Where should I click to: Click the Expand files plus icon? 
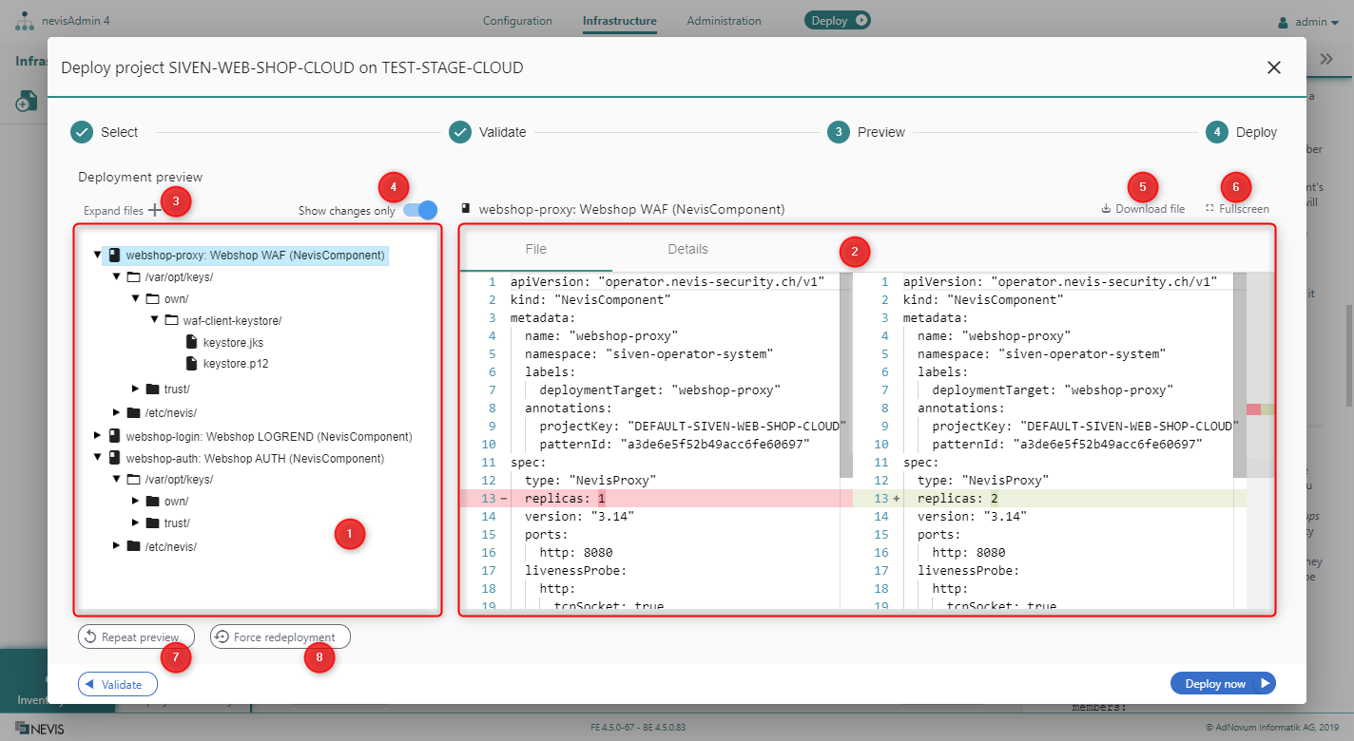click(x=154, y=211)
